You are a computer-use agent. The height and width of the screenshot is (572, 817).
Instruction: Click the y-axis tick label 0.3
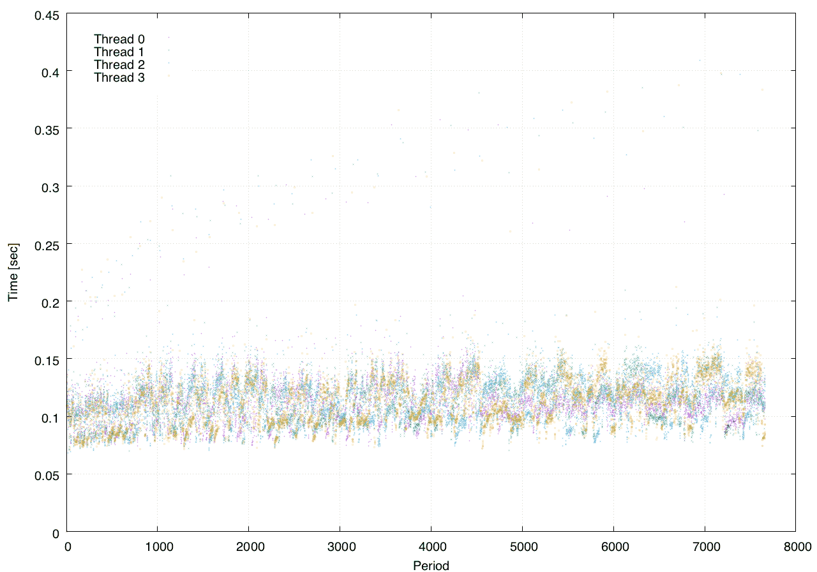click(49, 186)
